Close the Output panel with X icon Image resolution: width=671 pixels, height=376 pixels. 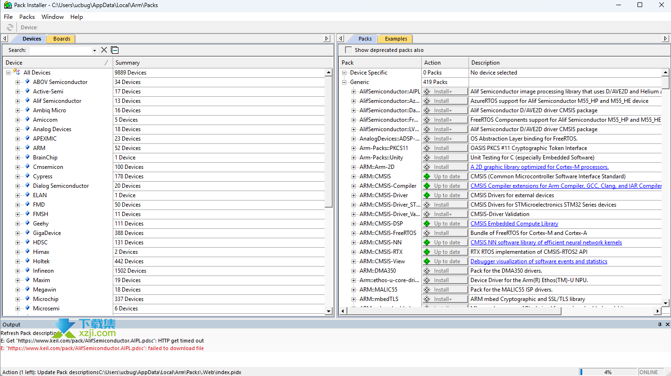click(667, 325)
